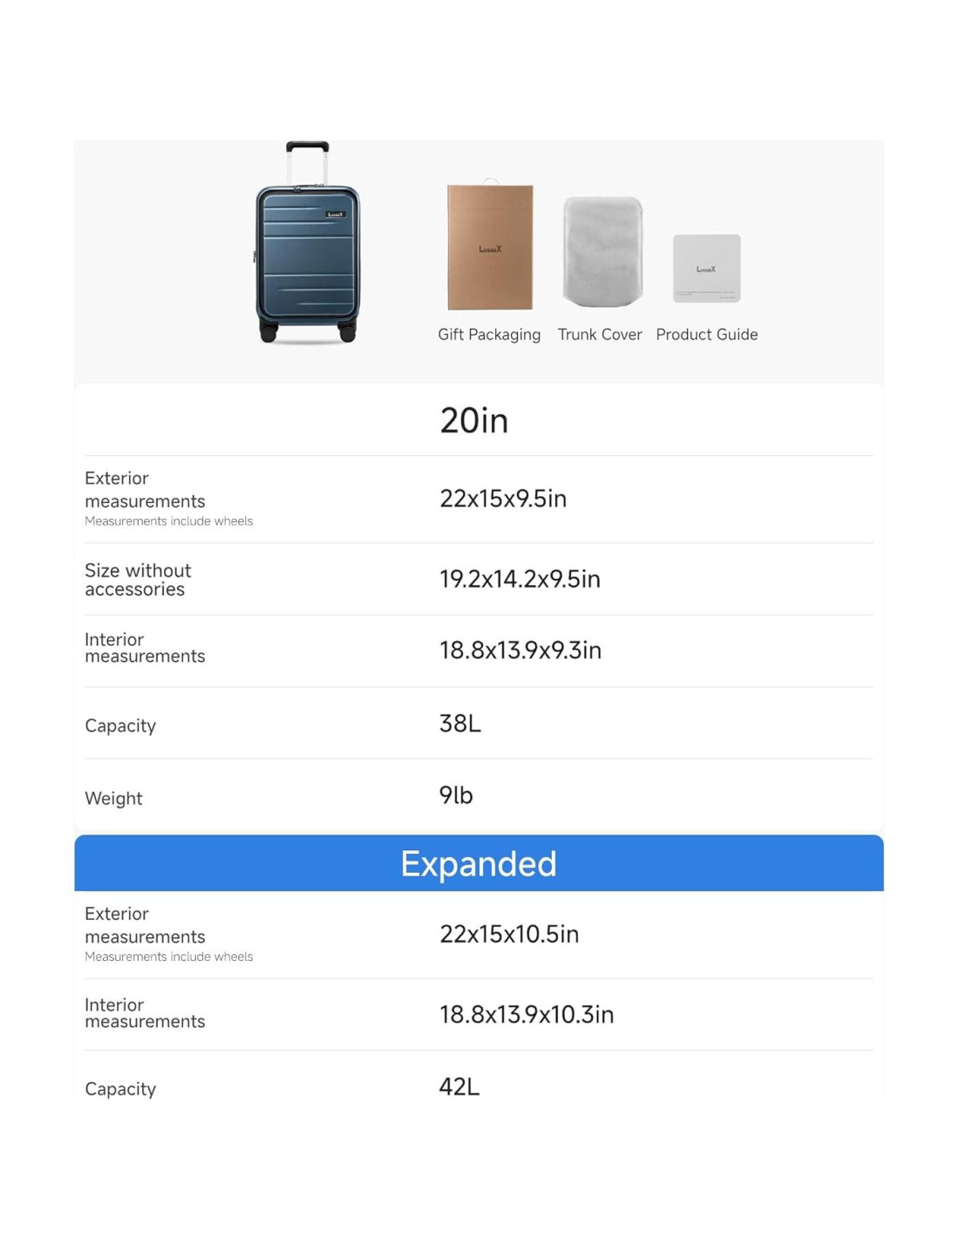Image resolution: width=959 pixels, height=1240 pixels.
Task: Select the 22x15x9.5in exterior measurement value
Action: tap(503, 499)
